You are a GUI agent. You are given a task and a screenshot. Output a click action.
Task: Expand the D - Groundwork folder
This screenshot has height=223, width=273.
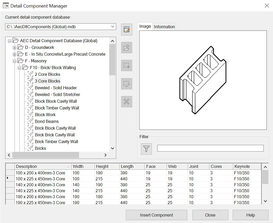click(14, 48)
